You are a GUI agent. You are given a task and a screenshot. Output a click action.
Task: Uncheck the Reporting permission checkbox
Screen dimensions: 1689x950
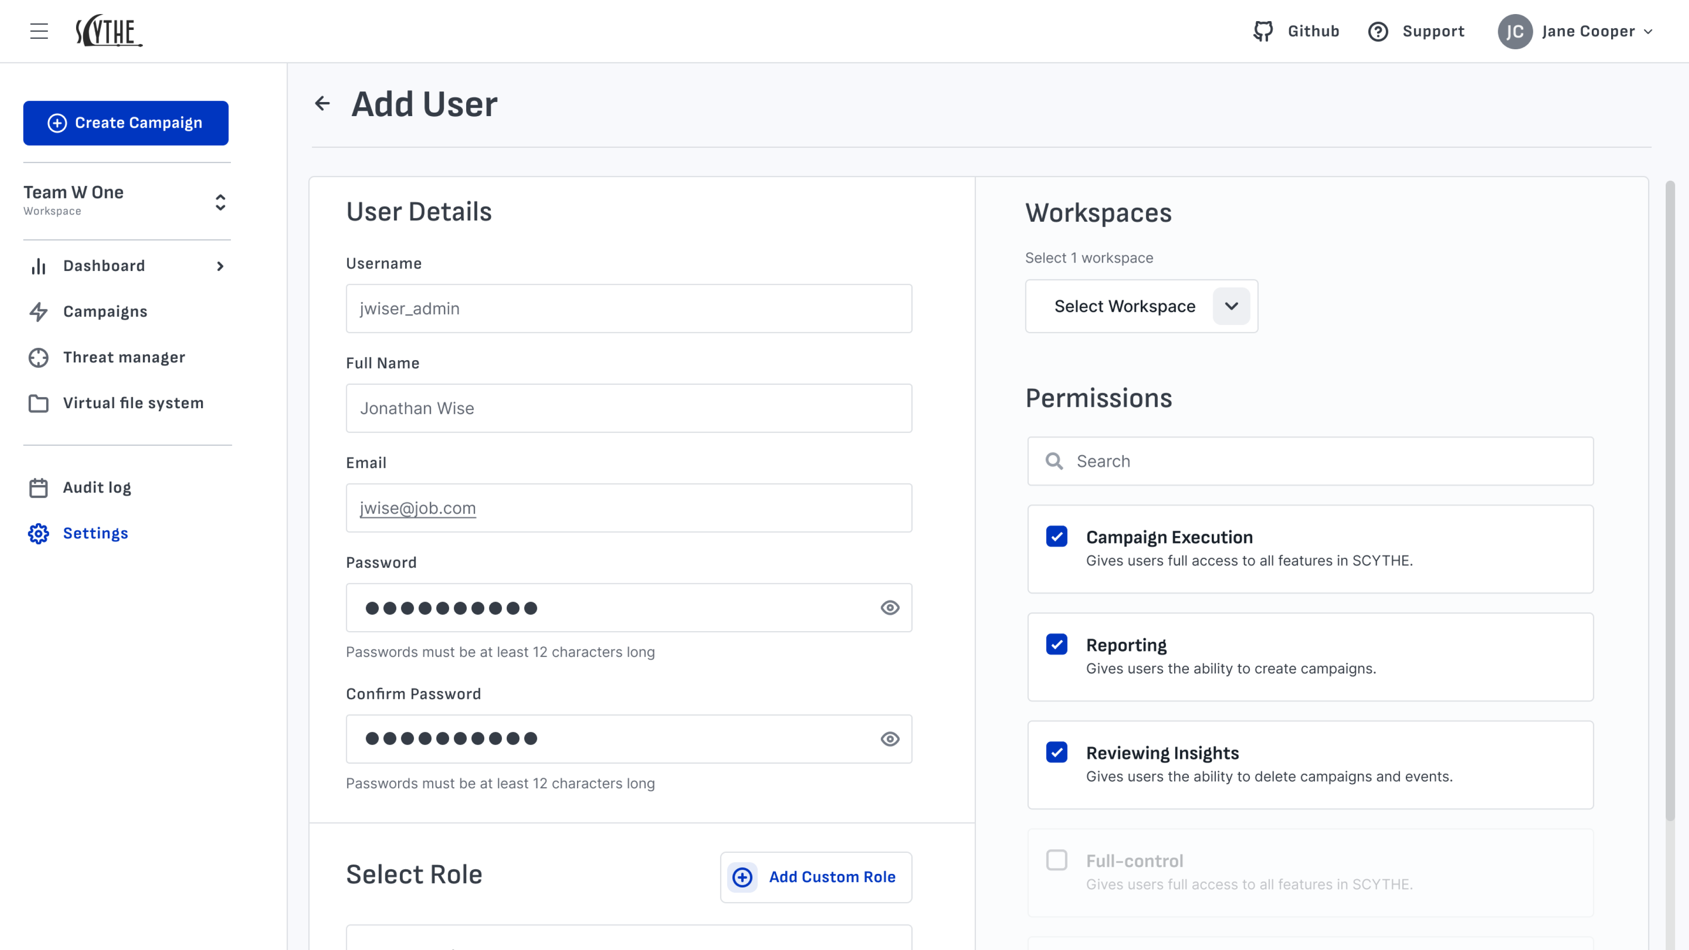click(x=1056, y=644)
